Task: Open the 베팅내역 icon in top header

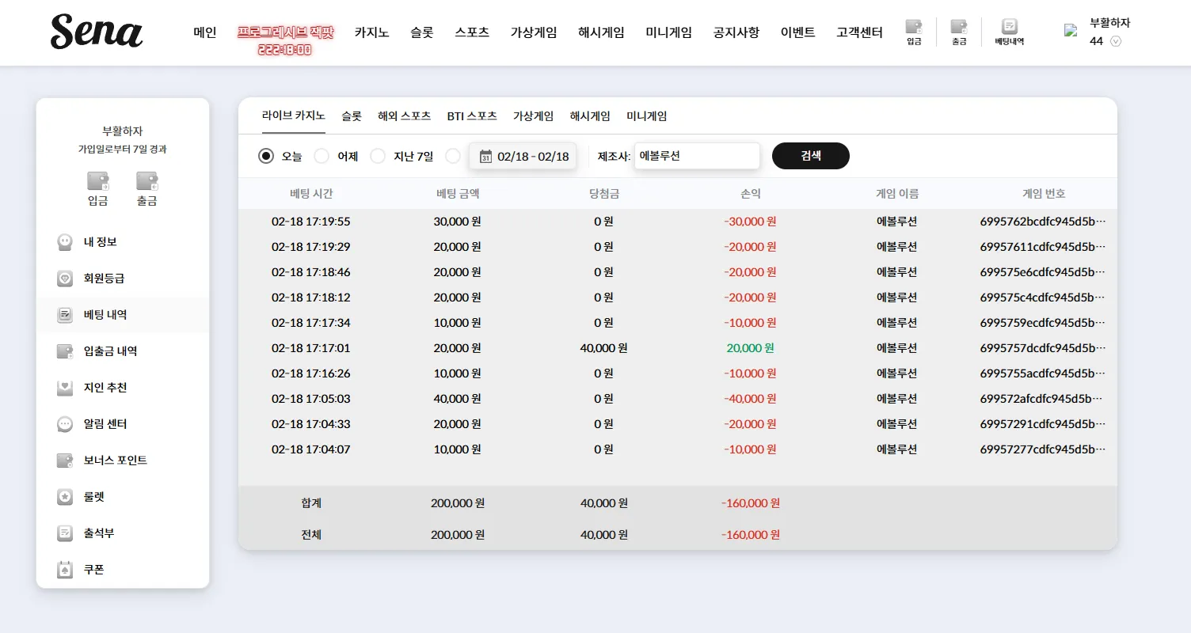Action: 1010,27
